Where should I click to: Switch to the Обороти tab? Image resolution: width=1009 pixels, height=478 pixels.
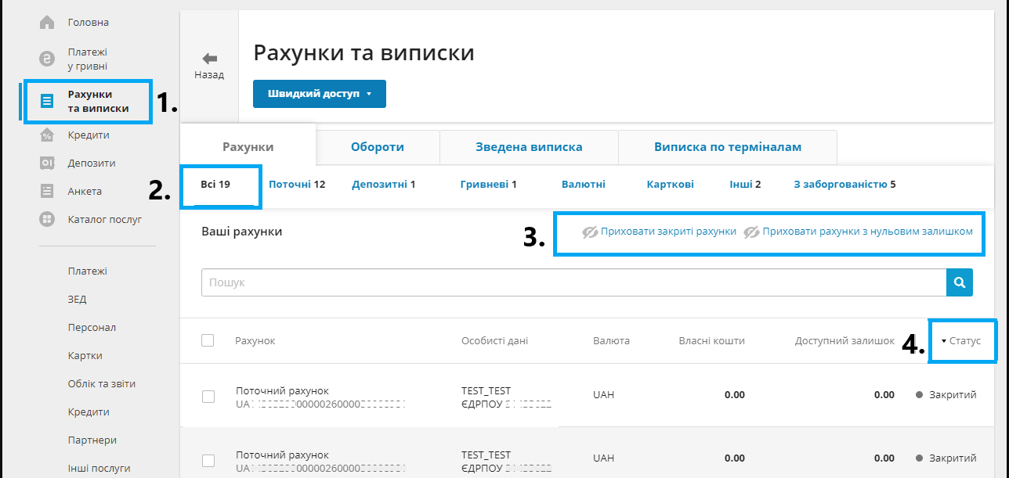pyautogui.click(x=378, y=147)
